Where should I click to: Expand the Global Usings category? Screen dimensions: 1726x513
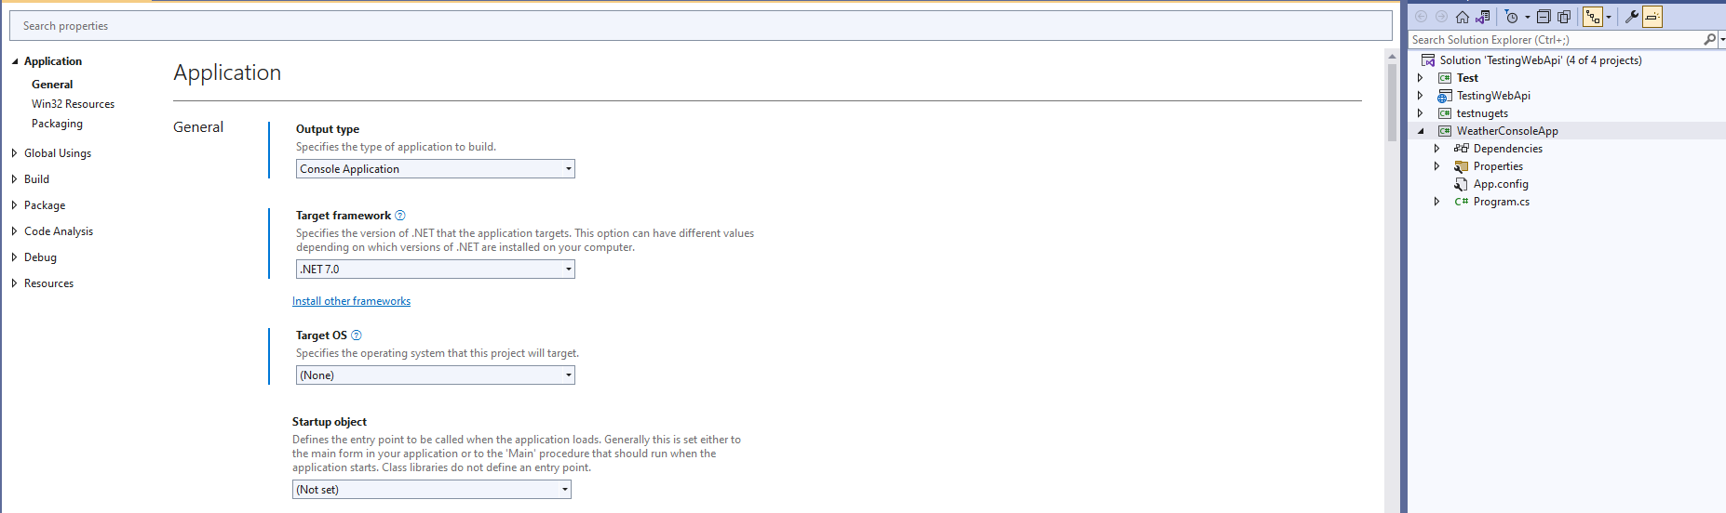15,153
